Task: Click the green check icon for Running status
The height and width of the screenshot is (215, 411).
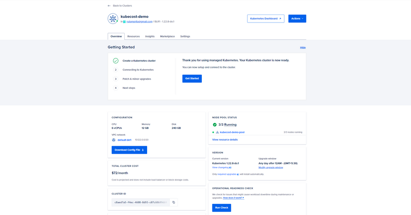Action: (215, 125)
